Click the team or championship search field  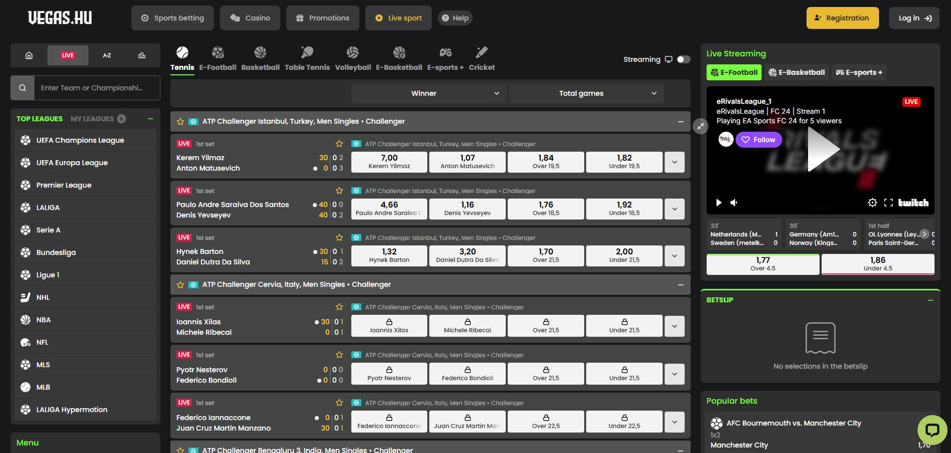click(x=97, y=88)
